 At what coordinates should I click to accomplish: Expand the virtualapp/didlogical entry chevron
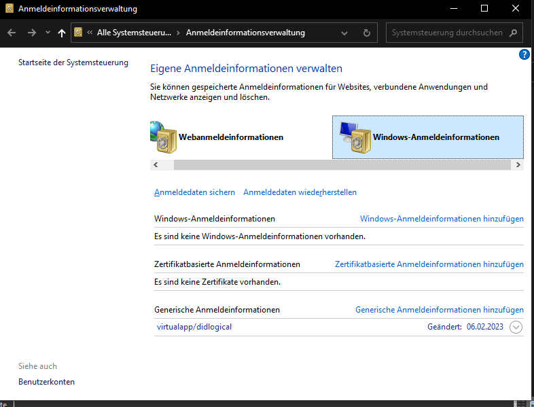tap(516, 327)
